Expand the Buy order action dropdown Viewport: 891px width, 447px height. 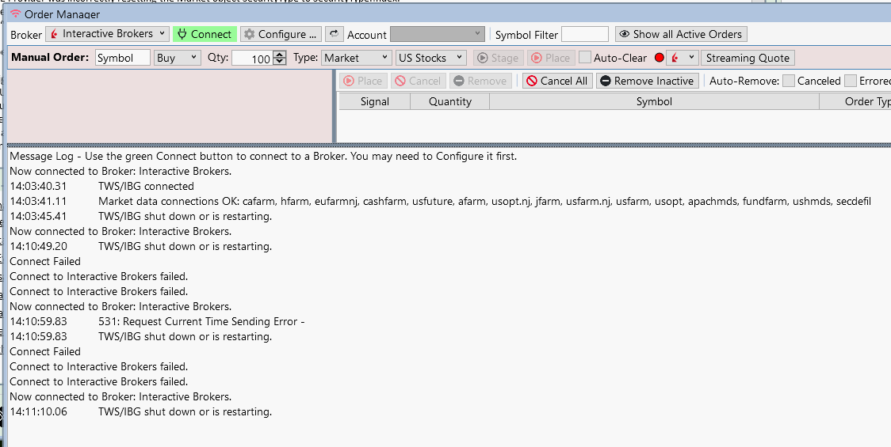pyautogui.click(x=178, y=58)
